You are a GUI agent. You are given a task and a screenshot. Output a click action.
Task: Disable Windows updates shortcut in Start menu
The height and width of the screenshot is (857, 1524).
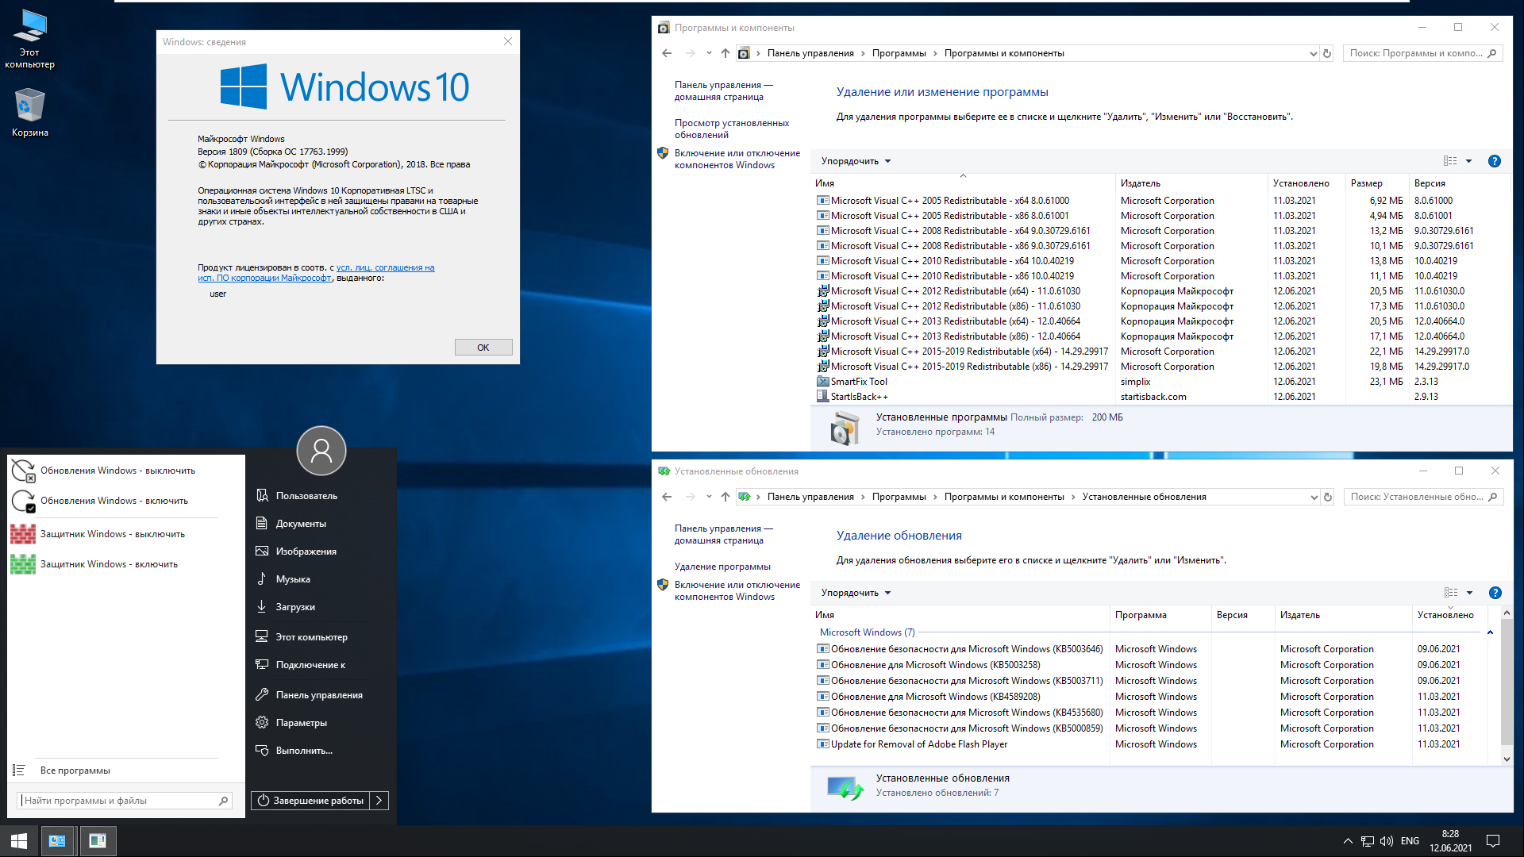coord(117,471)
